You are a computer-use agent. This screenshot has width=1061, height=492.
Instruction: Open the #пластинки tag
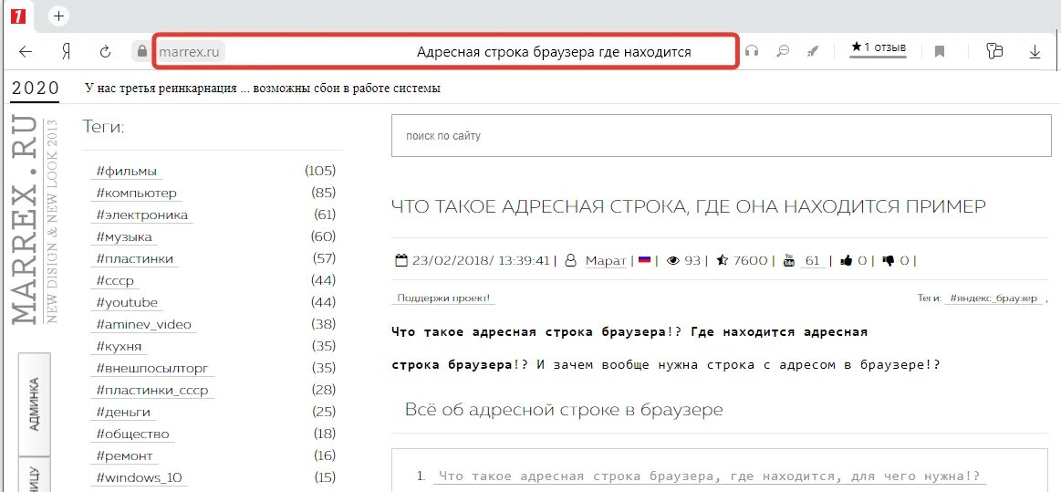click(x=135, y=258)
